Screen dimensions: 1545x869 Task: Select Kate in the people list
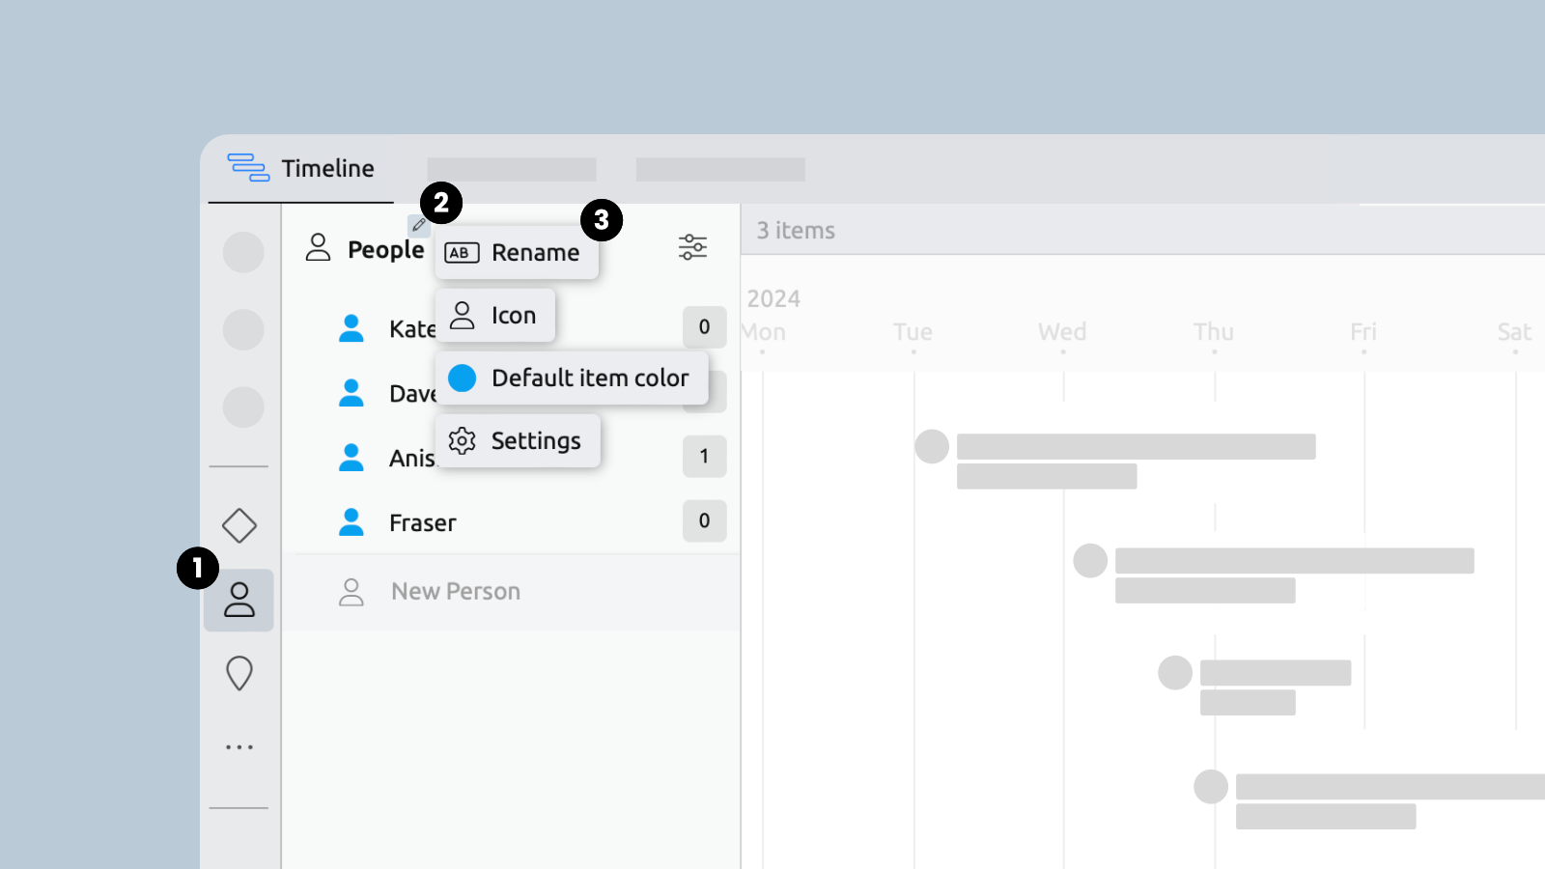tap(412, 329)
